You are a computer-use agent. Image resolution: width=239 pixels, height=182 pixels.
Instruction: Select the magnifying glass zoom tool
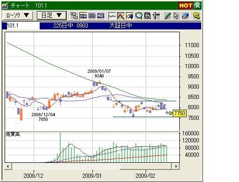tap(139, 16)
